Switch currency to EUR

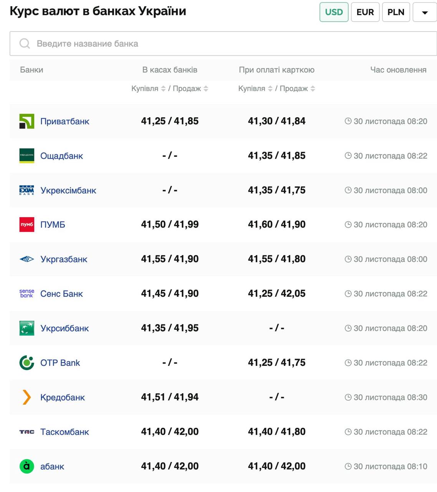[x=365, y=12]
